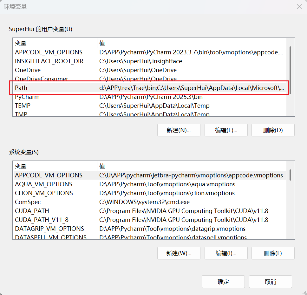Click user list 变量 column header
The height and width of the screenshot is (295, 307).
point(56,43)
